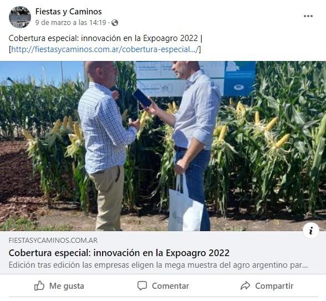Click the globe public audience icon
The height and width of the screenshot is (301, 326).
[x=115, y=23]
